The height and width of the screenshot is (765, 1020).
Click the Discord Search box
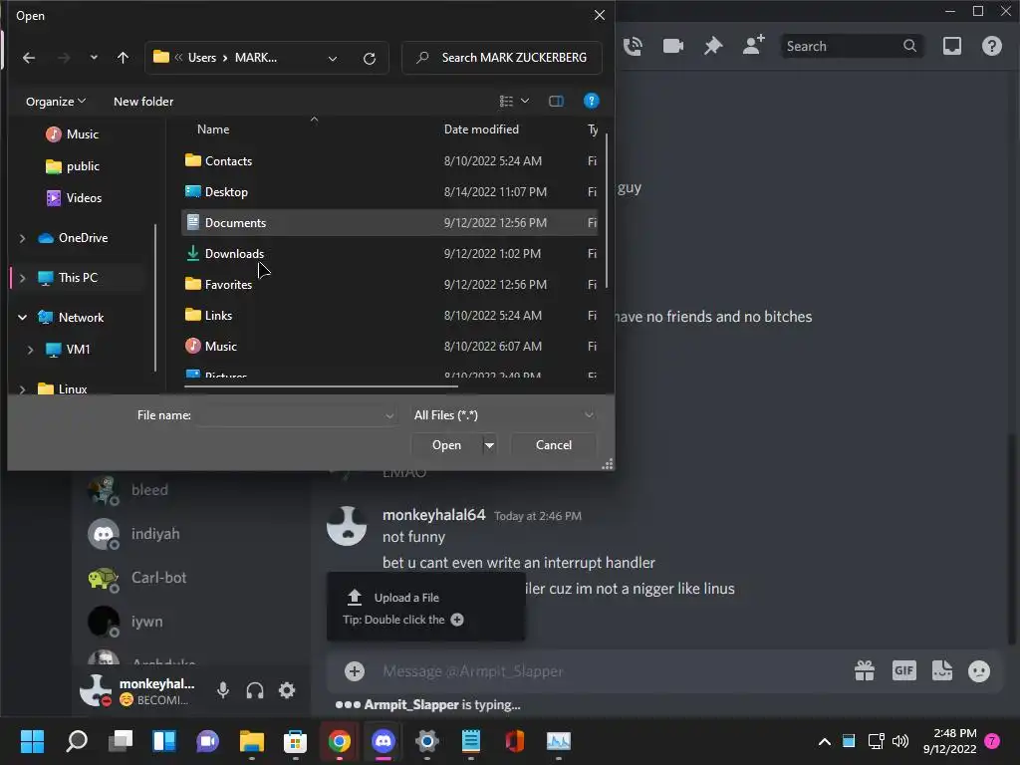852,46
